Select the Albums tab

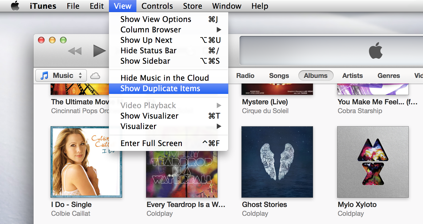pyautogui.click(x=316, y=76)
